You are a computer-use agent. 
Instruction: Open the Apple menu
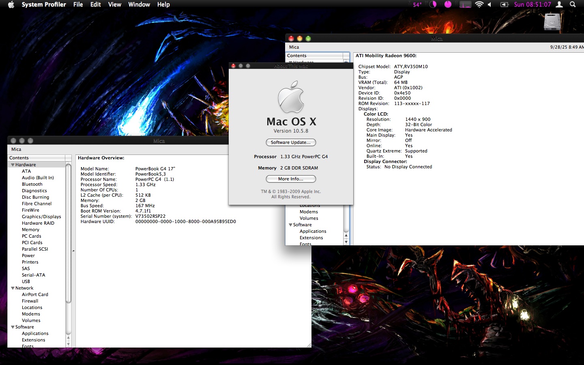pos(11,4)
